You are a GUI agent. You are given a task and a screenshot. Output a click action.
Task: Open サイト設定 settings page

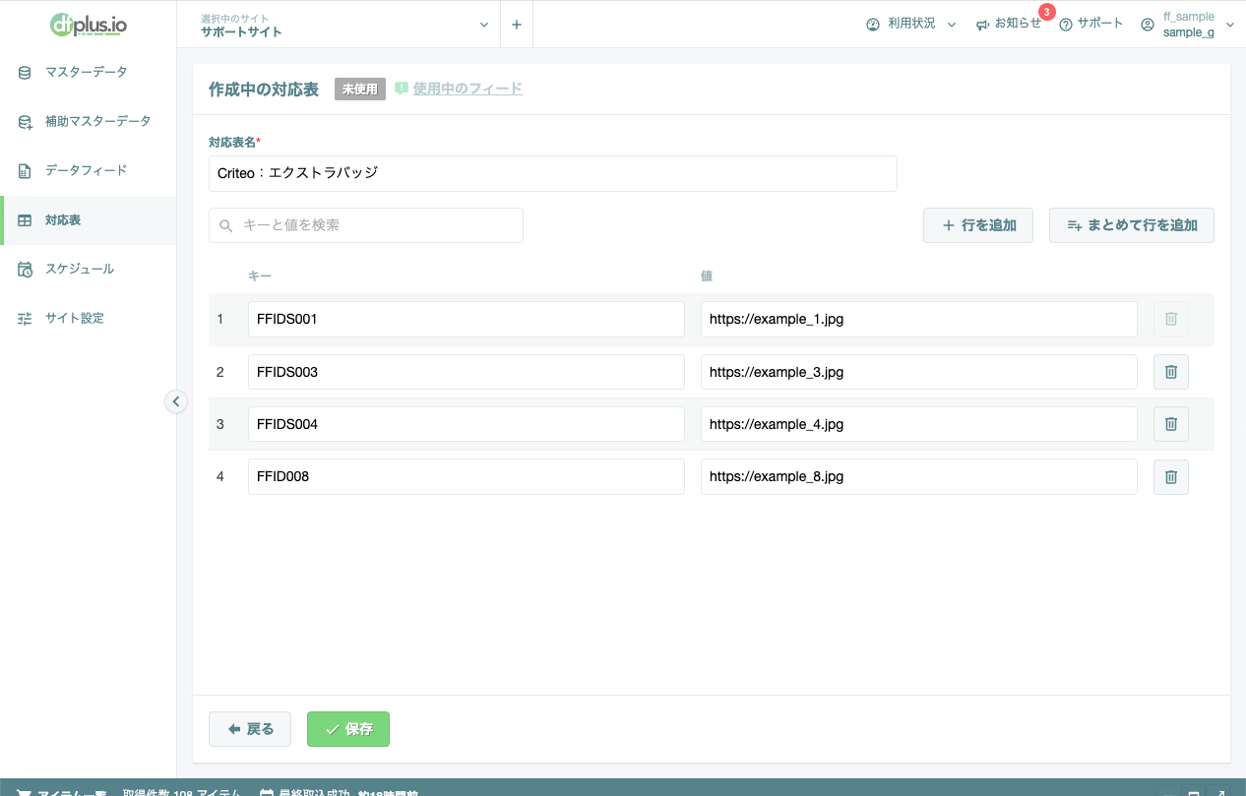pos(88,318)
